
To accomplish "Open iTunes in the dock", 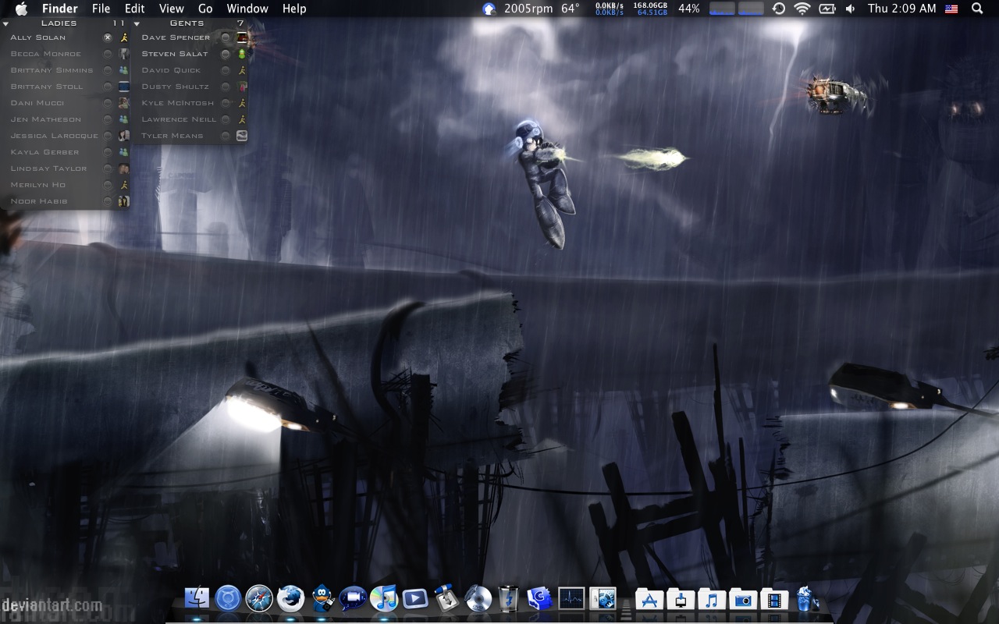I will coord(384,599).
